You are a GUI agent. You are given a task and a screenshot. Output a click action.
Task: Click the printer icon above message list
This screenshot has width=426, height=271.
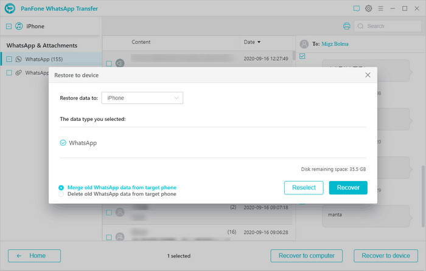click(347, 26)
